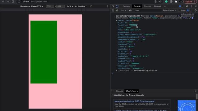The width and height of the screenshot is (198, 111).
Task: Switch to the Console tab in top bar
Action: (137, 6)
